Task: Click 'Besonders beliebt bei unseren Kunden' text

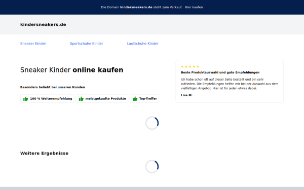Action: pyautogui.click(x=53, y=87)
